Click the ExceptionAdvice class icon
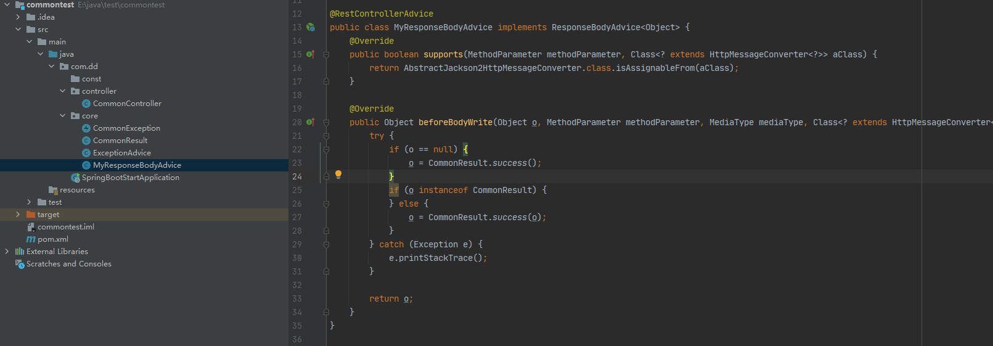993x346 pixels. [86, 153]
